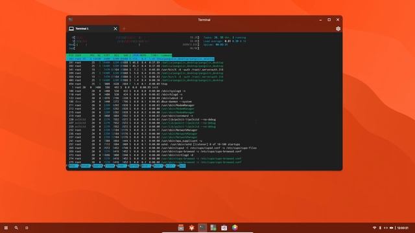Click the Terminal app icon in title bar

click(71, 19)
